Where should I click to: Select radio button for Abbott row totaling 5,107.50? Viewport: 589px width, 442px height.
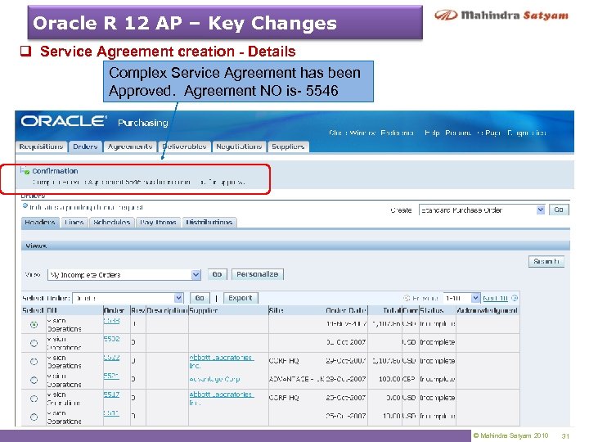[x=34, y=361]
